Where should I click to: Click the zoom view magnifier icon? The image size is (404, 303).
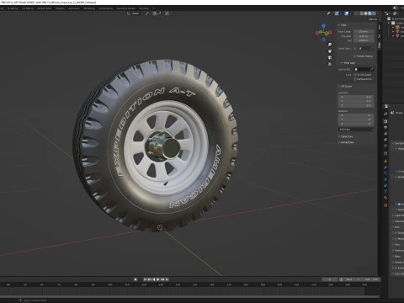point(330,45)
